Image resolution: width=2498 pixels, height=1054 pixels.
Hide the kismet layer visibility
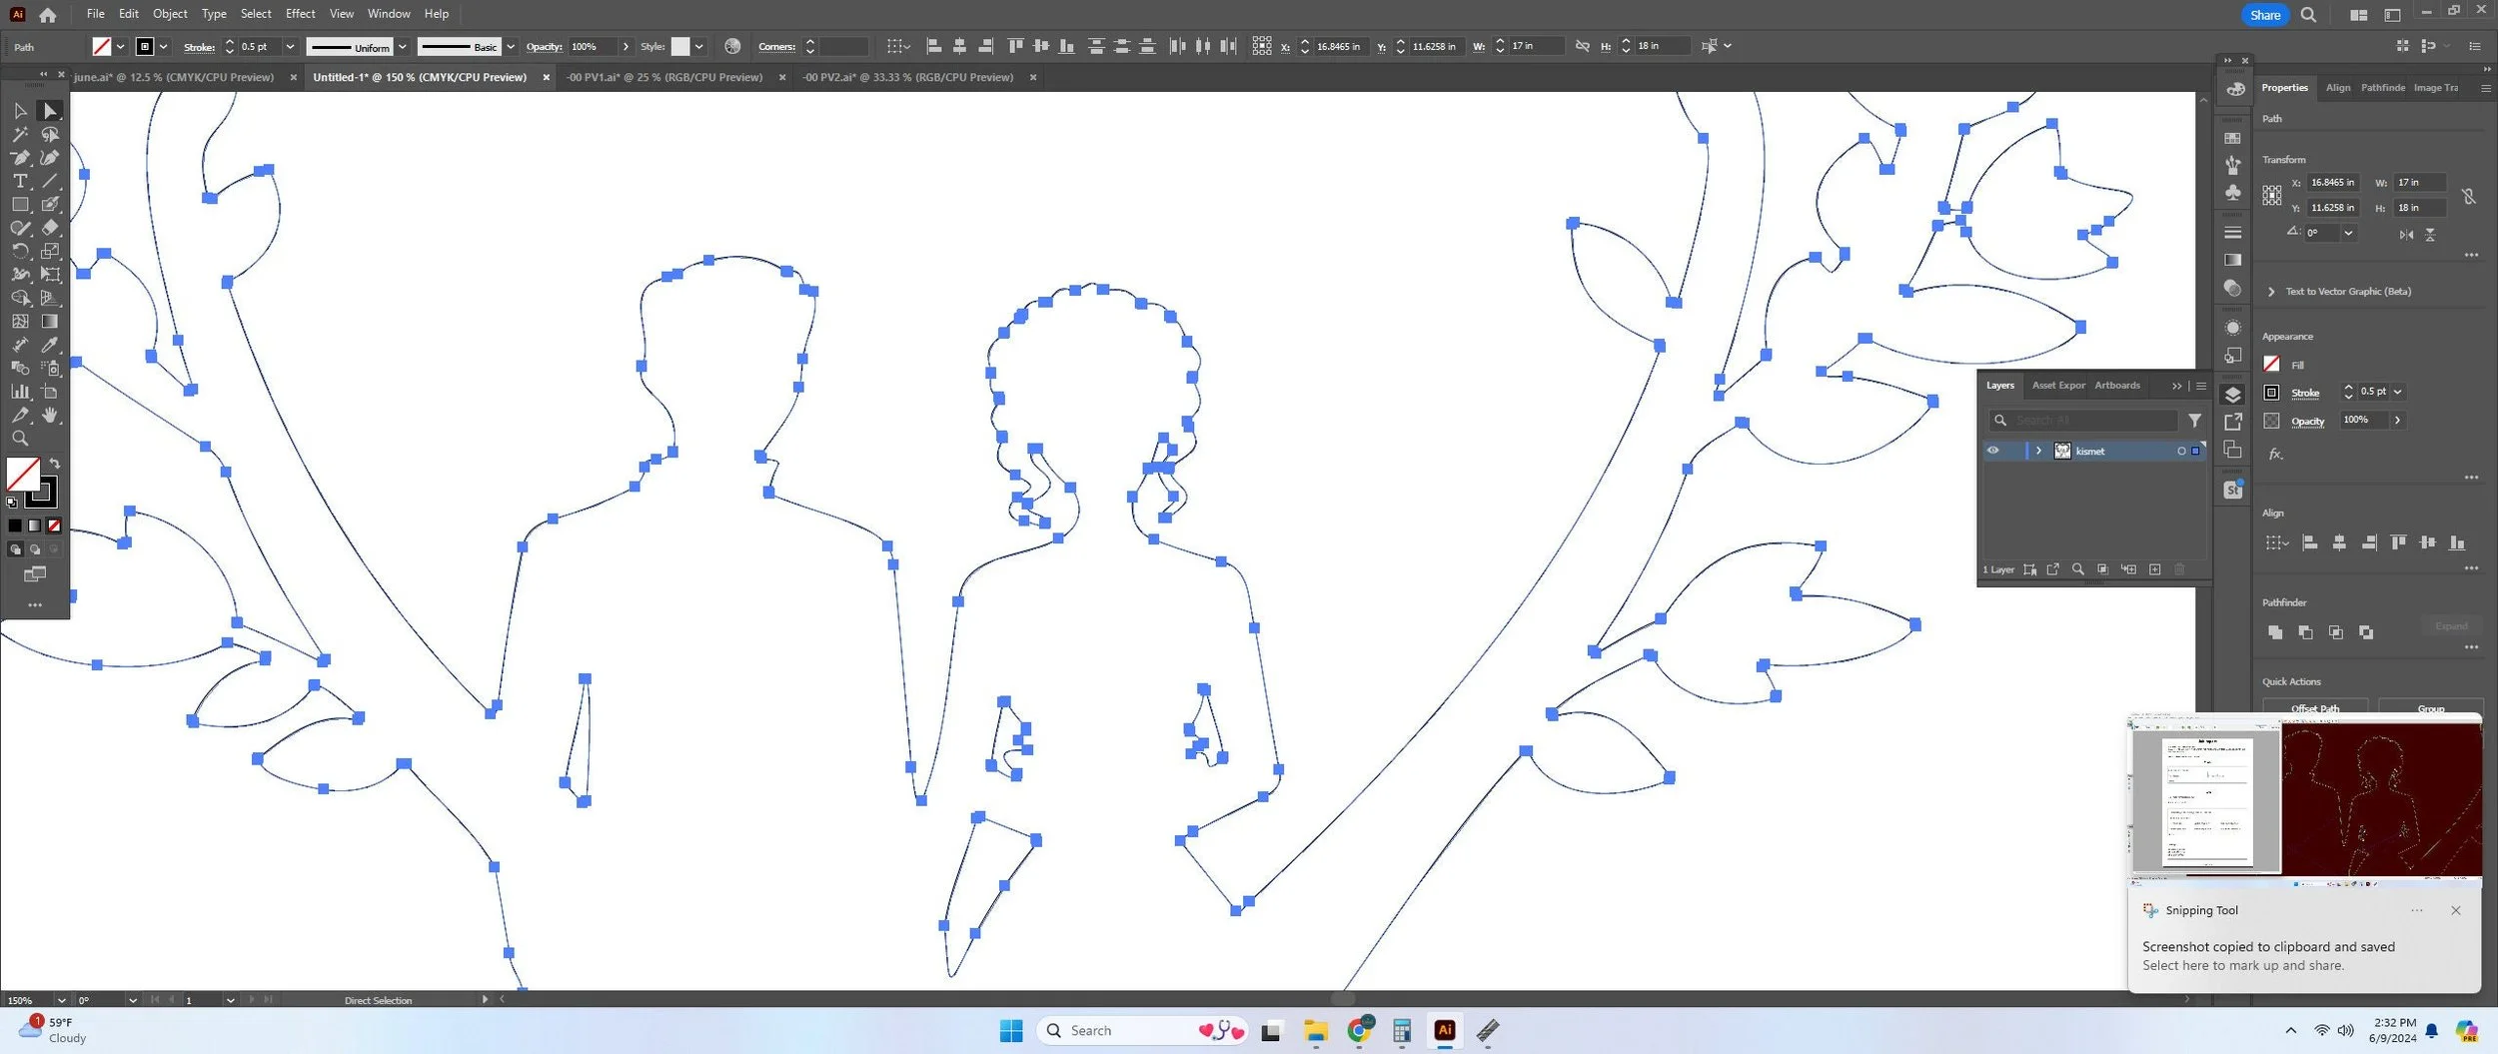coord(1992,451)
